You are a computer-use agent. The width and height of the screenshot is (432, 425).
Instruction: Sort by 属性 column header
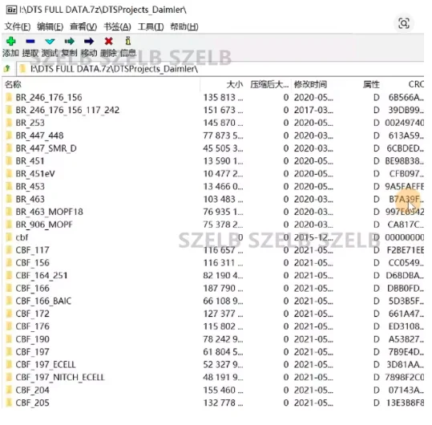(x=371, y=84)
